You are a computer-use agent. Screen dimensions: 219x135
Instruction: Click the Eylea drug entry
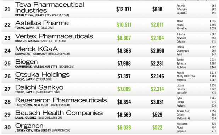point(179,98)
